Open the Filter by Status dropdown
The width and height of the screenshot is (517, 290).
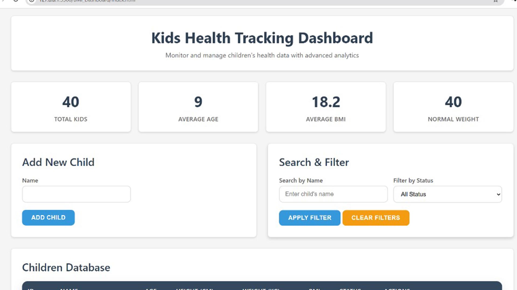(x=448, y=194)
